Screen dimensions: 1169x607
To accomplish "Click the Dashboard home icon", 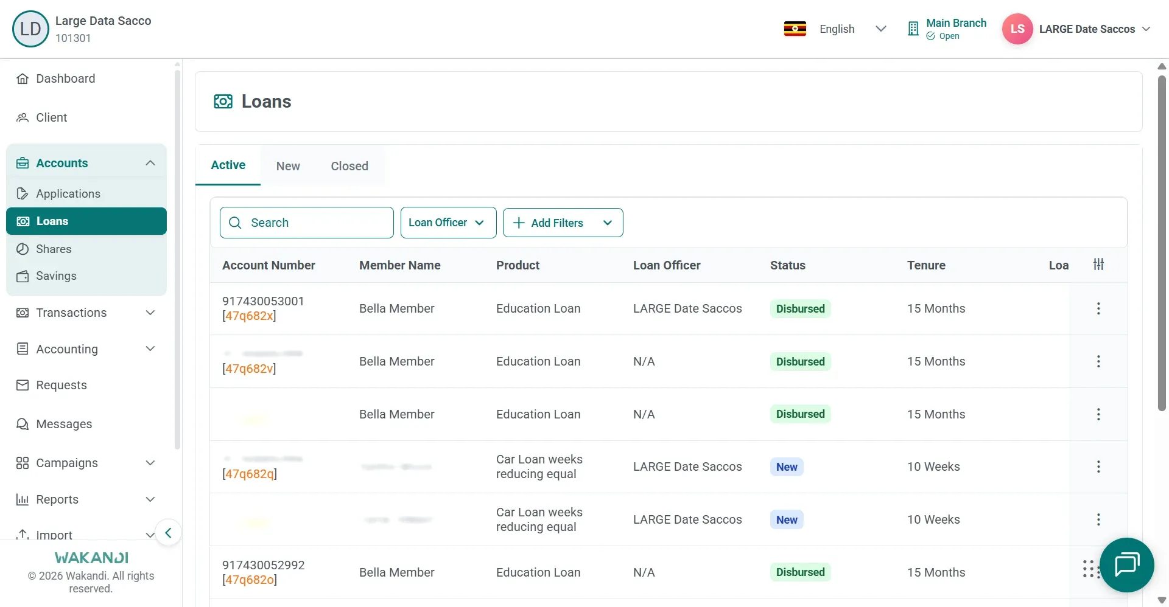I will [x=23, y=78].
